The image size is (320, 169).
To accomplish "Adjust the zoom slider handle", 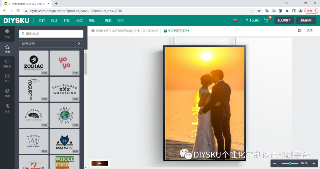I will coord(290,163).
